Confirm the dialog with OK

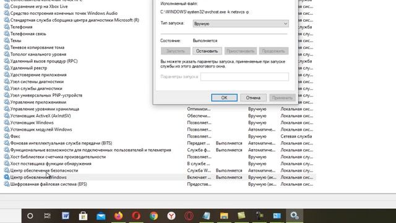[x=224, y=98]
